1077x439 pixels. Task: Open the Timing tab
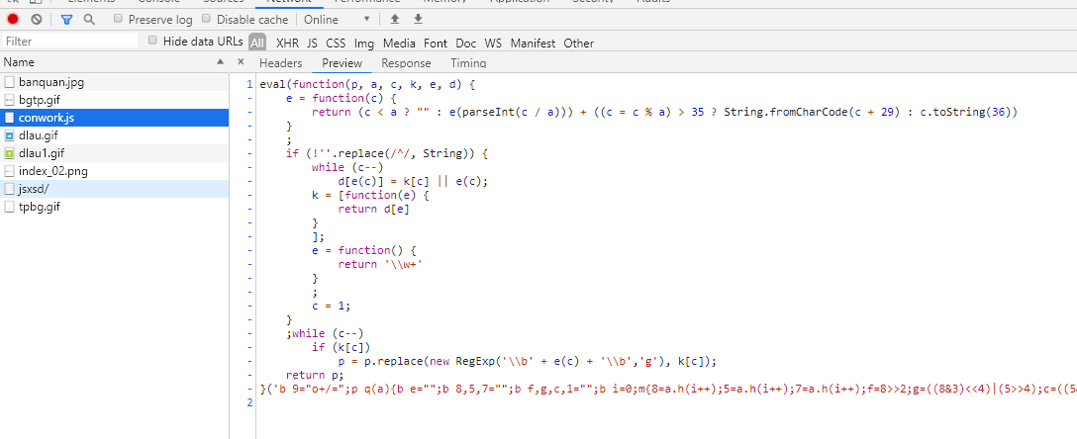click(x=468, y=63)
